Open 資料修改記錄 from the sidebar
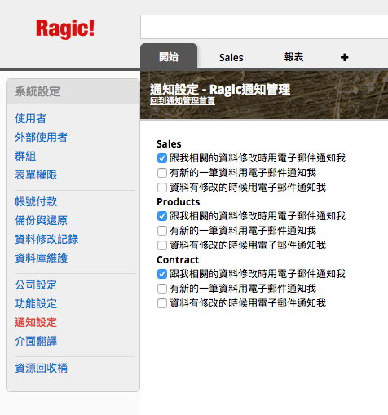This screenshot has width=388, height=415. 46,239
